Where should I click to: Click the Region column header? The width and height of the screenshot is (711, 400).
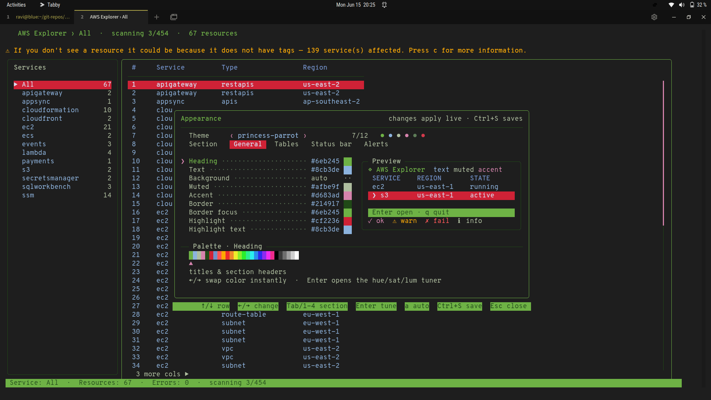point(315,68)
